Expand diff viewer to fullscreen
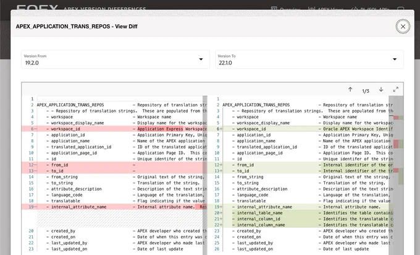The image size is (420, 255). click(x=396, y=90)
